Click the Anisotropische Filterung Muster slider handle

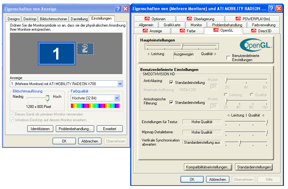pos(226,101)
